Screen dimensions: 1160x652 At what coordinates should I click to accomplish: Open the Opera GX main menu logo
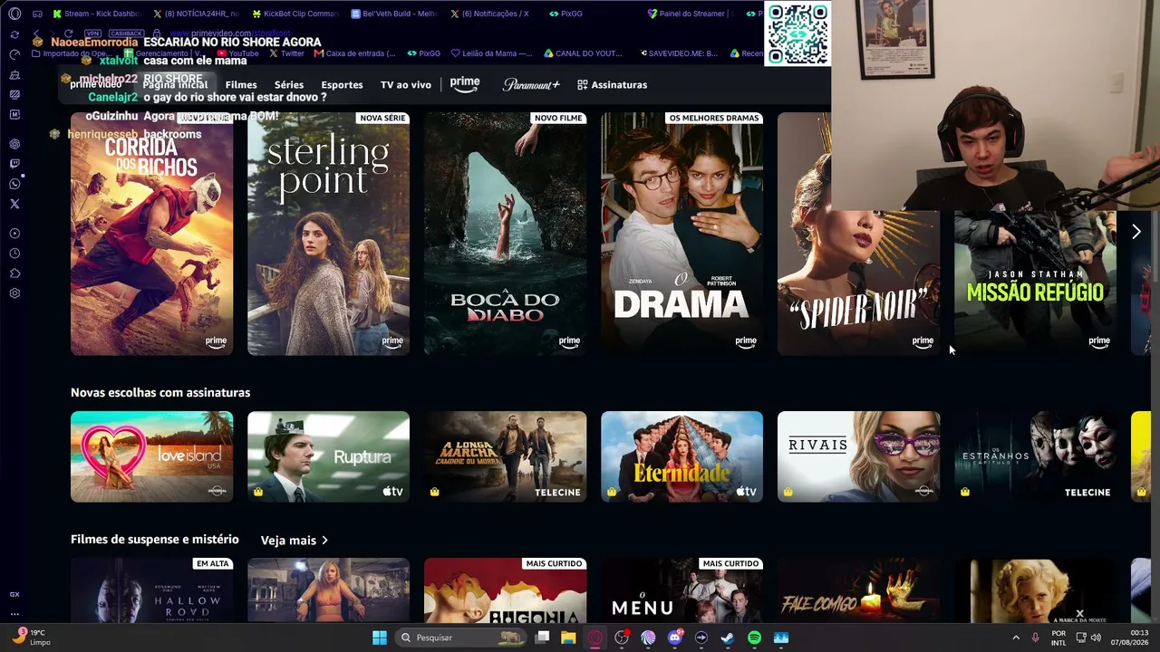click(x=14, y=14)
